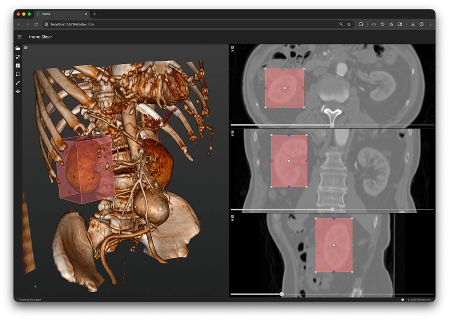Click the camera icon on the bottom slice view

232,217
